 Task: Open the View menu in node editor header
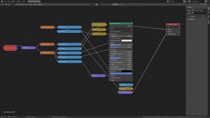point(17,4)
